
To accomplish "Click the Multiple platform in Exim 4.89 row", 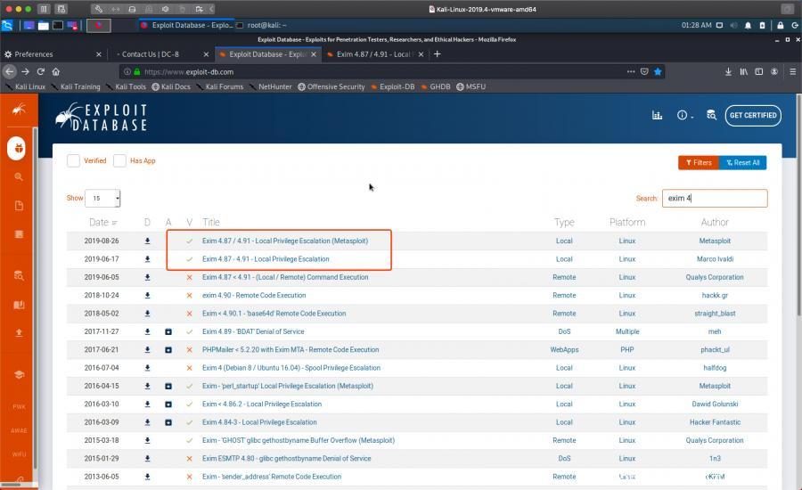I will 627,332.
